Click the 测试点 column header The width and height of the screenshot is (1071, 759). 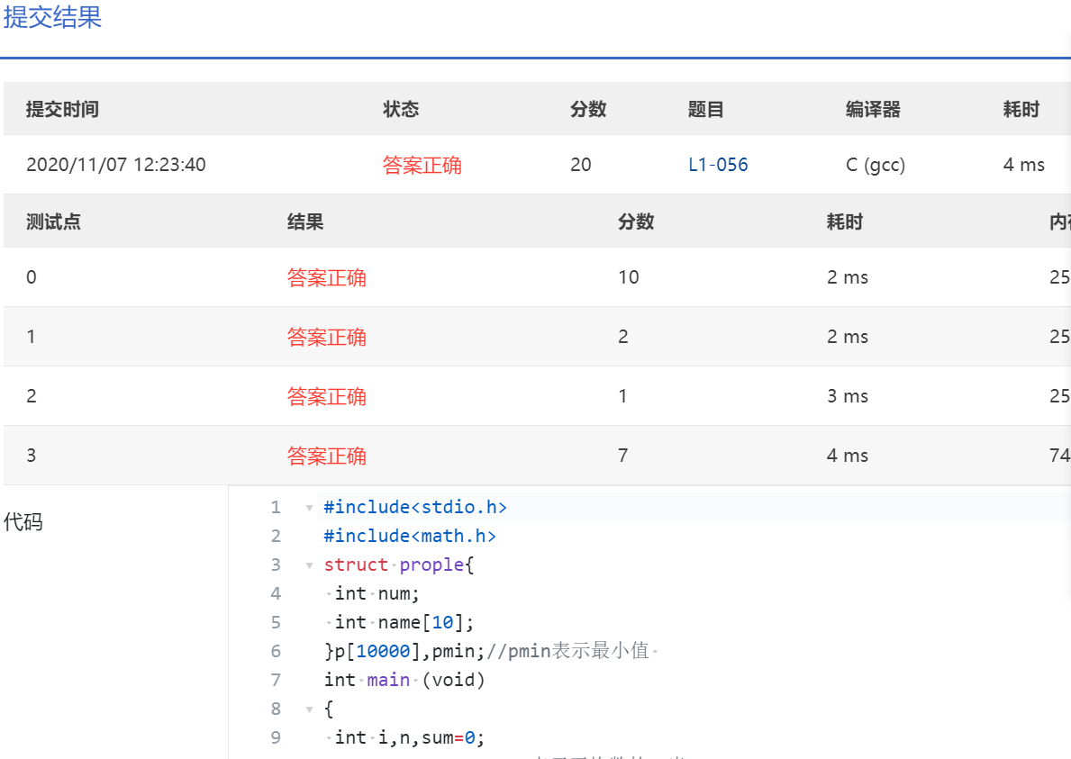53,222
